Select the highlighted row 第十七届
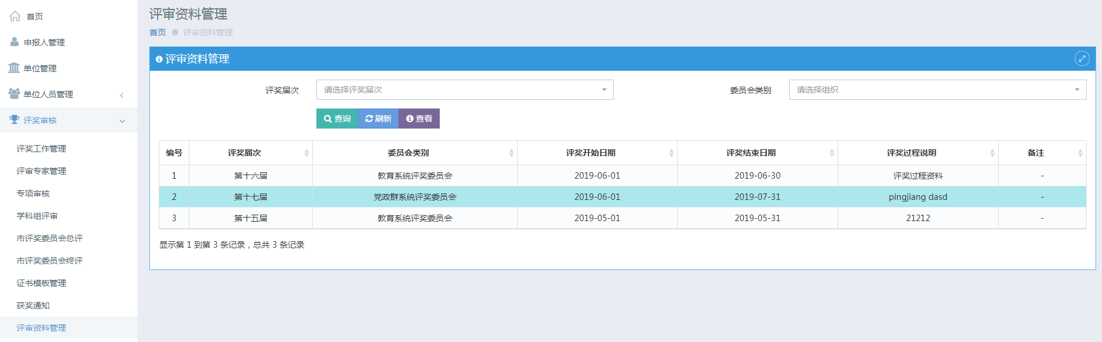1102x342 pixels. [x=623, y=197]
